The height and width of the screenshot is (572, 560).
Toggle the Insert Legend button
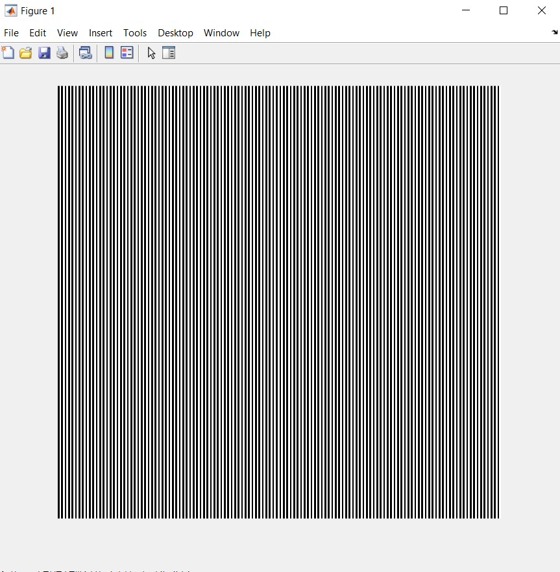click(x=127, y=53)
